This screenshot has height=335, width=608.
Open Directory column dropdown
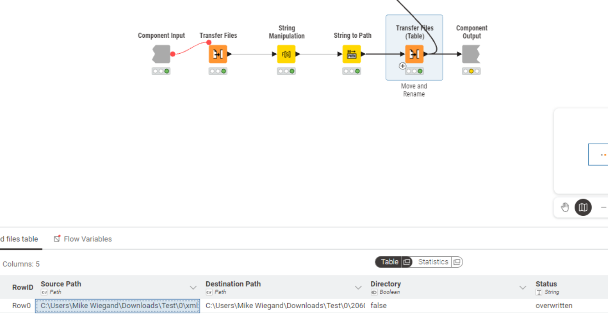(x=523, y=288)
